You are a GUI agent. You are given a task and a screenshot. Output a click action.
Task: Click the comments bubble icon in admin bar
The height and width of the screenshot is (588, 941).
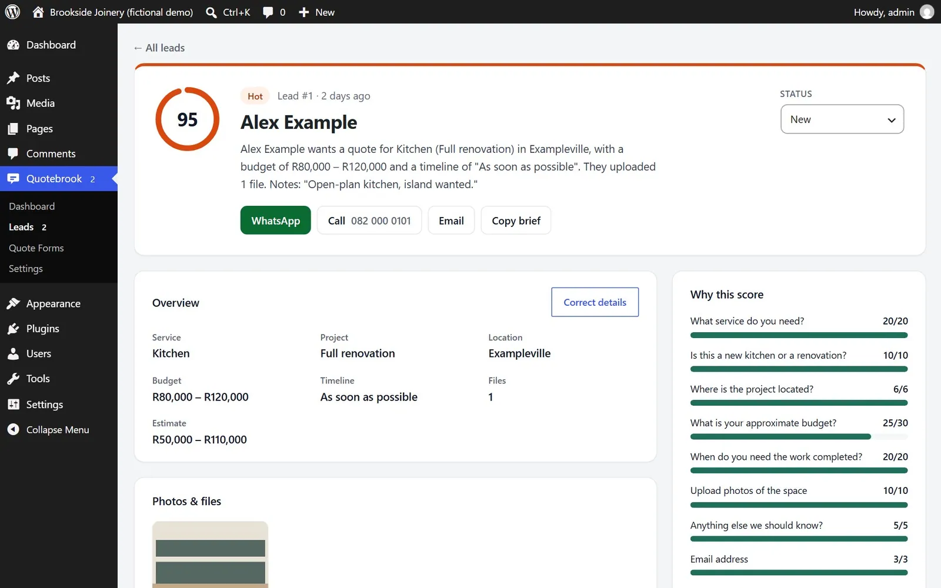pos(268,12)
